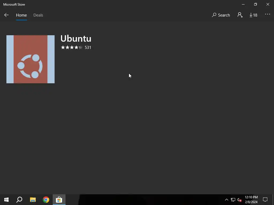Open File Explorer from taskbar
The width and height of the screenshot is (274, 205).
(x=33, y=200)
